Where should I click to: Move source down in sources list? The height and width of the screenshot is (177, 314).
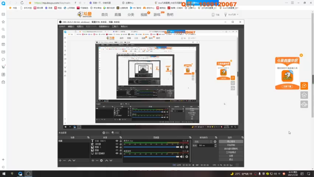tap(111, 160)
